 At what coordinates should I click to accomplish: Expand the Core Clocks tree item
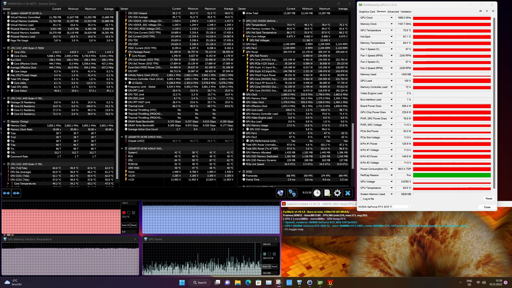8,56
